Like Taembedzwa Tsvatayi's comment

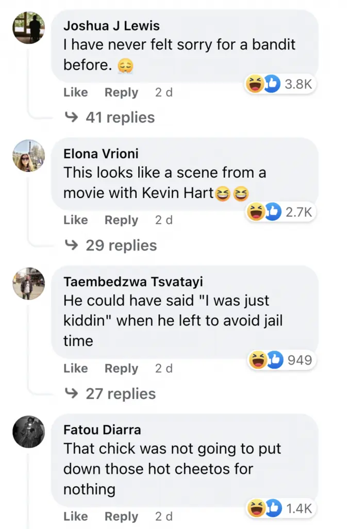76,368
